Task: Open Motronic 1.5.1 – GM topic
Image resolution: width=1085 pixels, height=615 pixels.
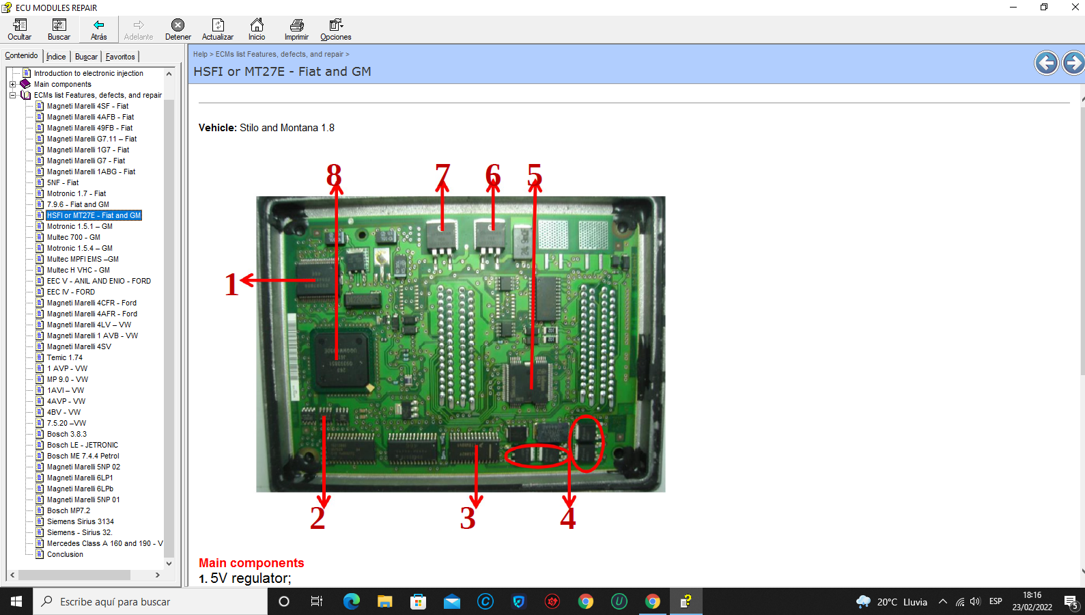Action: [x=80, y=226]
